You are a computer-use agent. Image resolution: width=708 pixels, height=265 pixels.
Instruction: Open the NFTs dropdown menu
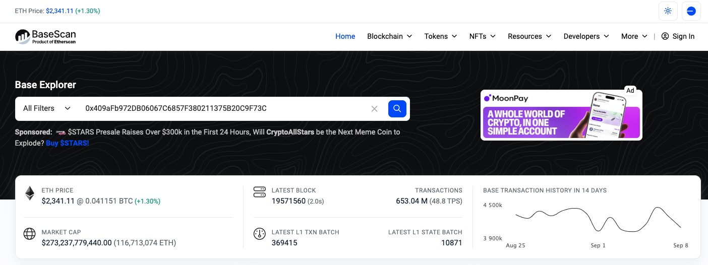(482, 36)
